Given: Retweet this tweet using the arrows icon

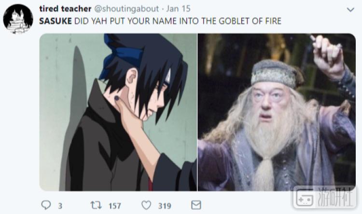Looking at the screenshot, I should coord(96,205).
